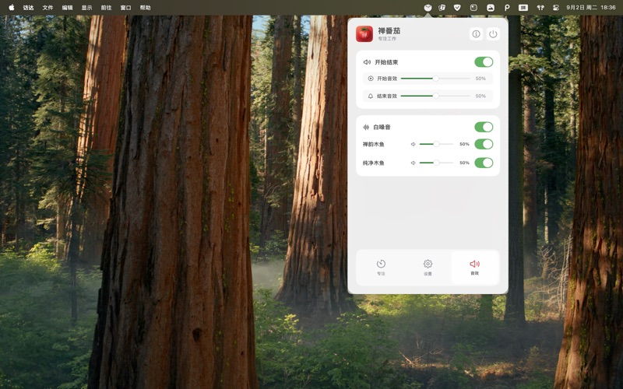Screen dimensions: 623x389
Task: Click the 禅番茄 tomato app logo
Action: pyautogui.click(x=364, y=33)
